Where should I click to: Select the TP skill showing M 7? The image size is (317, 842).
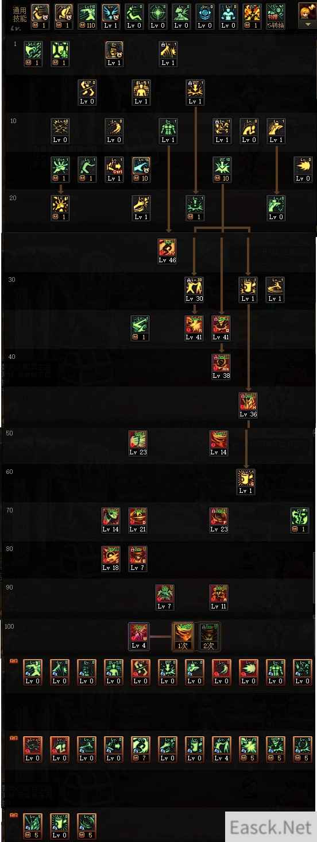[140, 749]
